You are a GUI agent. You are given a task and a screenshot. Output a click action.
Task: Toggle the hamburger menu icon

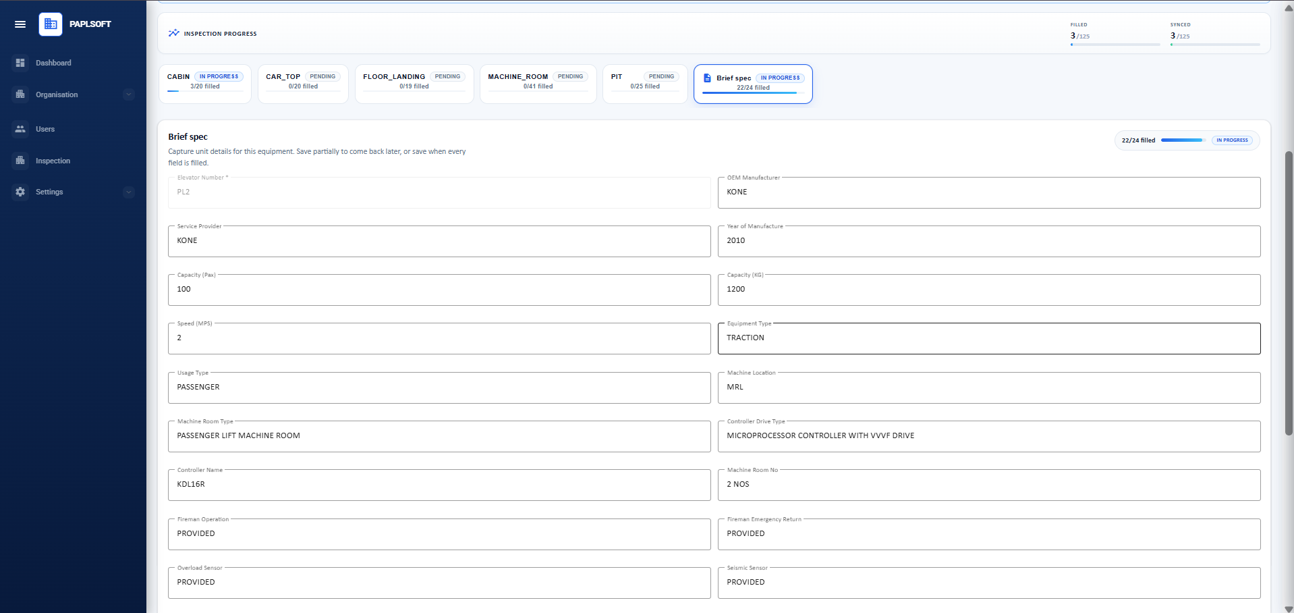tap(20, 24)
